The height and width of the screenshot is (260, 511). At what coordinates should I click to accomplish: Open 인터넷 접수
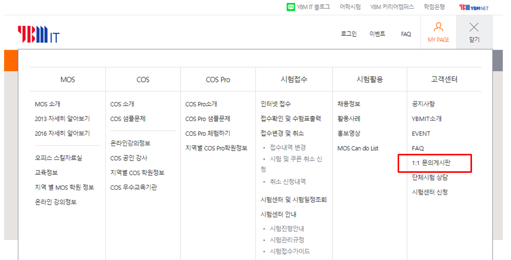(276, 104)
